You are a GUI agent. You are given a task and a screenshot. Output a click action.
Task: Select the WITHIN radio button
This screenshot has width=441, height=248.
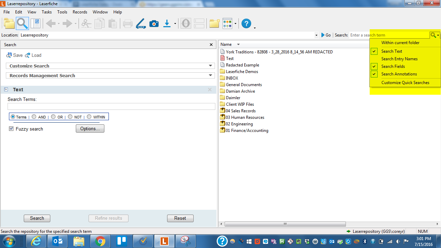pyautogui.click(x=89, y=117)
